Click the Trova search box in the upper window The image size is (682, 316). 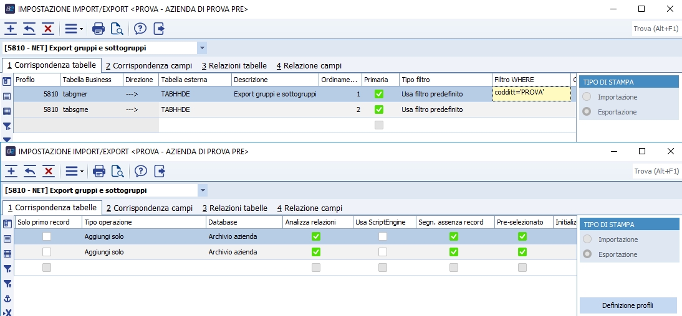pos(654,29)
